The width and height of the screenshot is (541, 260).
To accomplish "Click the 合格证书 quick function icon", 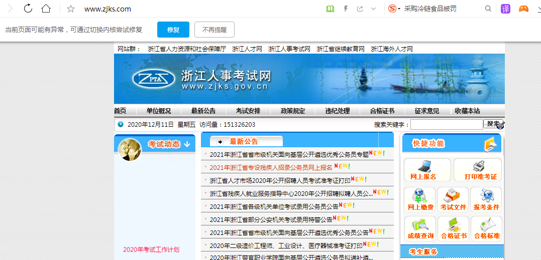I will tap(454, 225).
